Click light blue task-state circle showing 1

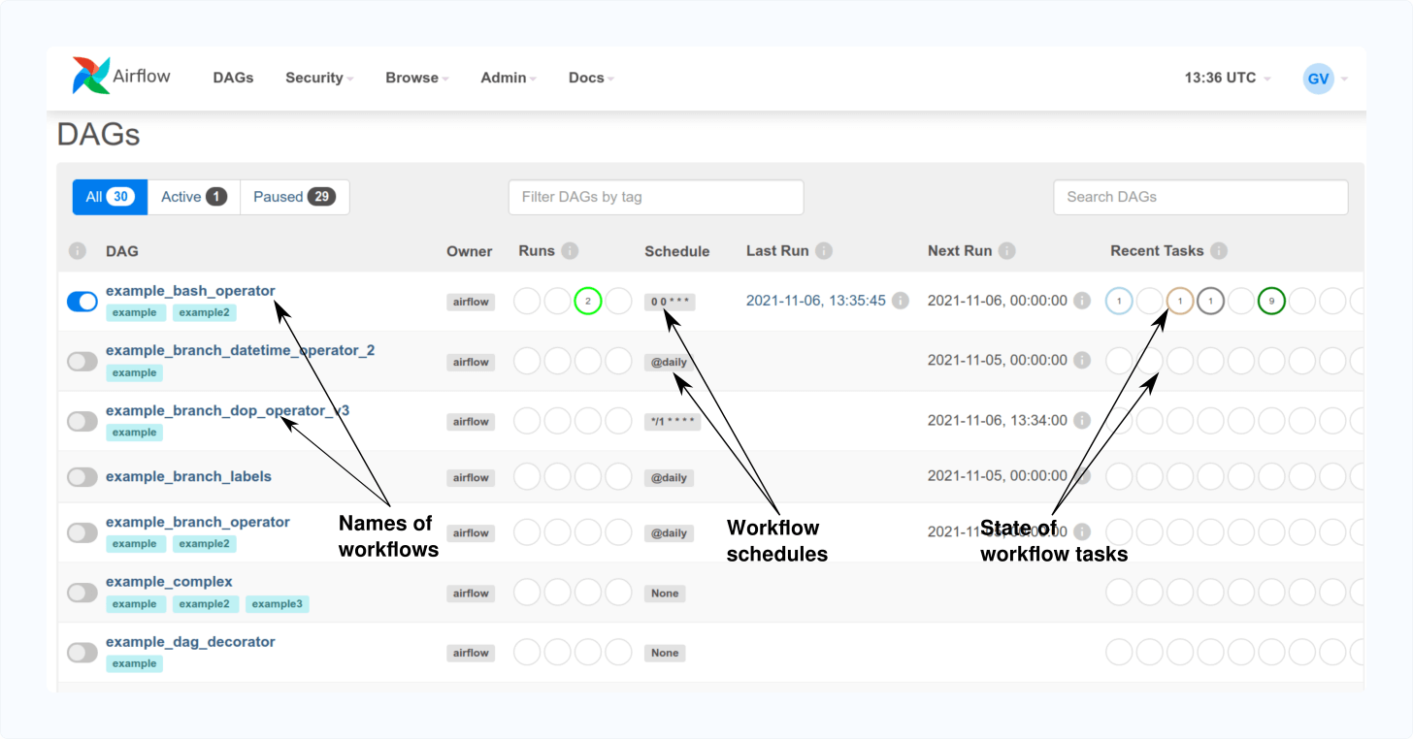pos(1119,302)
